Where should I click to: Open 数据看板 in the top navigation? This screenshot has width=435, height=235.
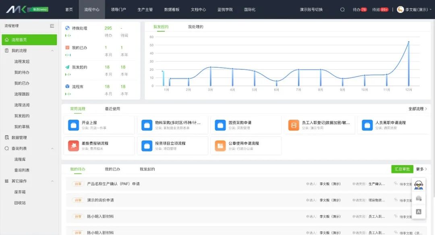pyautogui.click(x=172, y=10)
